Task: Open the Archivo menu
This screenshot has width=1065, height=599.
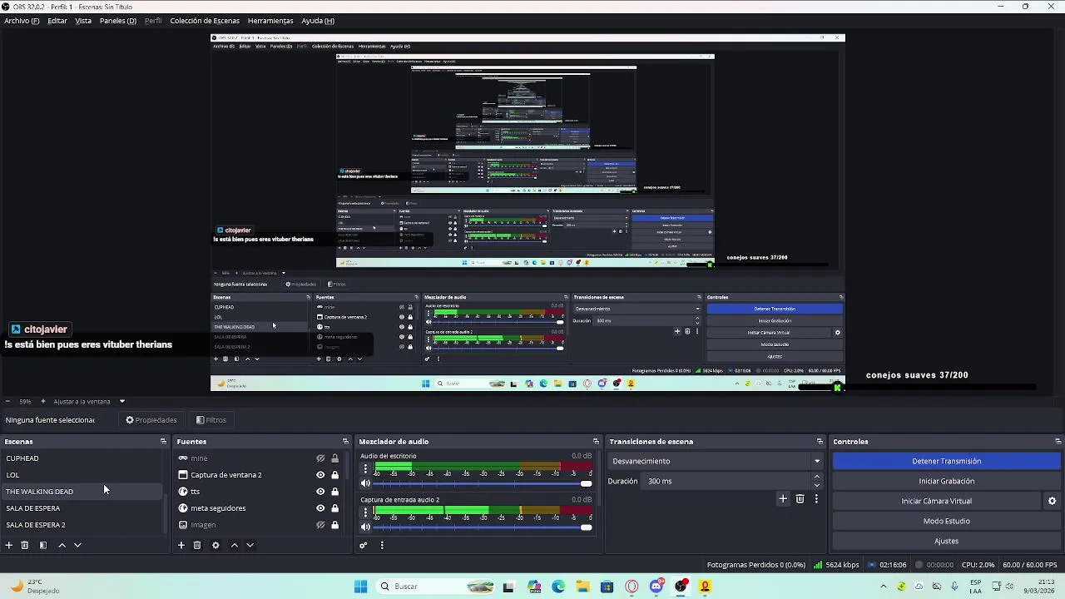Action: 22,21
